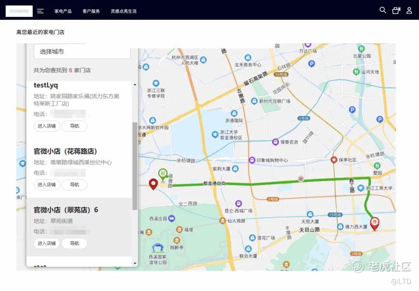The width and height of the screenshot is (419, 291).
Task: Open the 选择城市 city selector
Action: tap(82, 51)
